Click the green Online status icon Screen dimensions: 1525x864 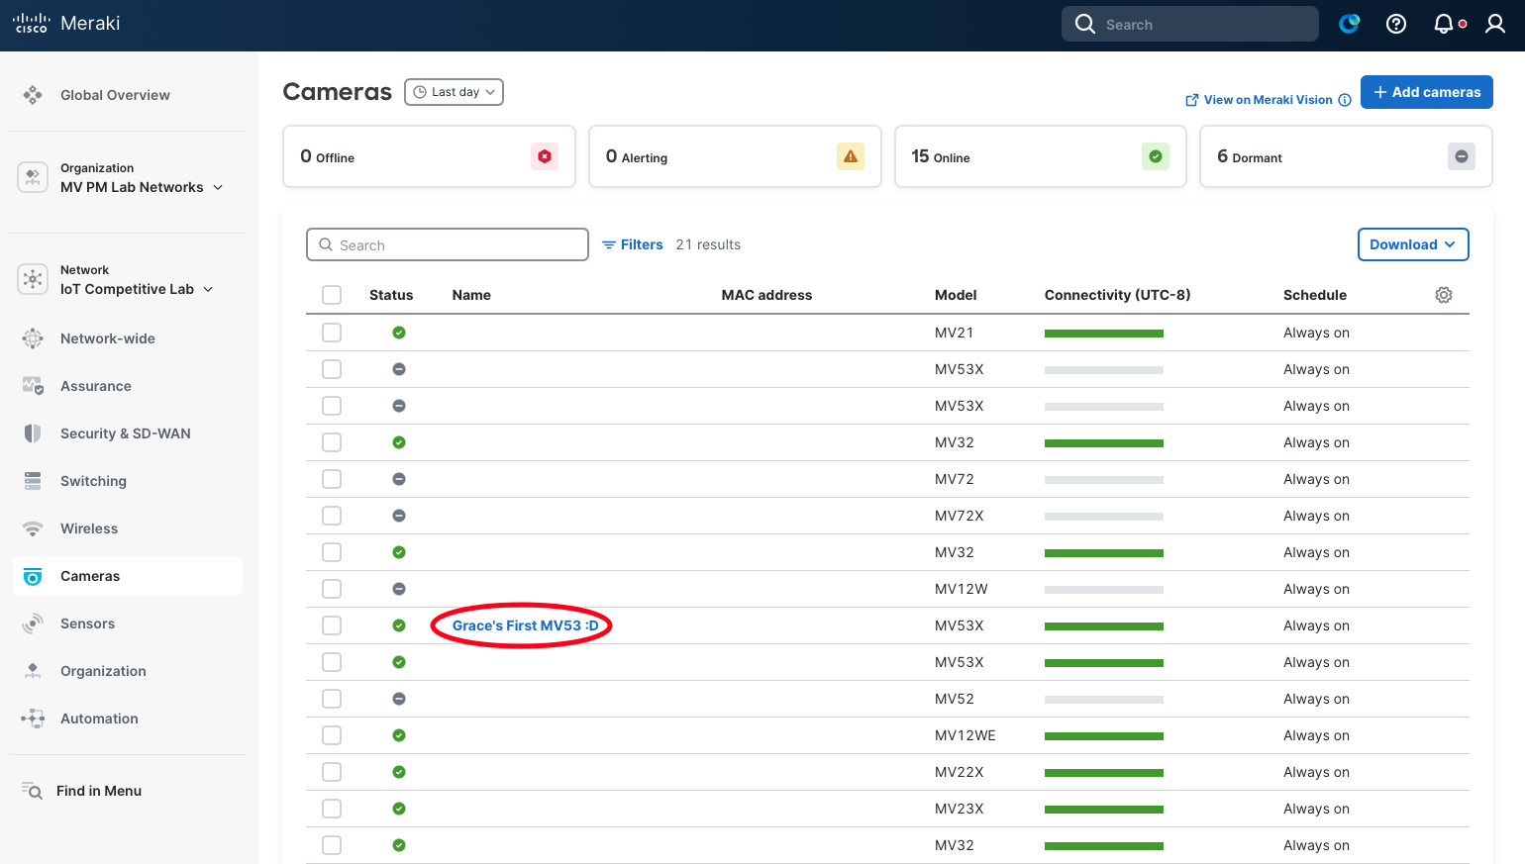1156,156
